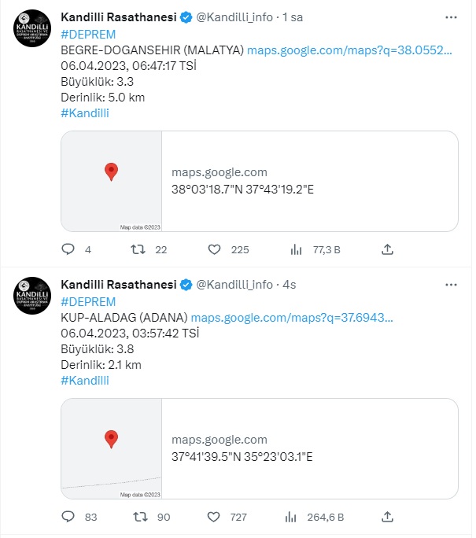Open more options on the Adana tweet
476x538 pixels.
[450, 284]
